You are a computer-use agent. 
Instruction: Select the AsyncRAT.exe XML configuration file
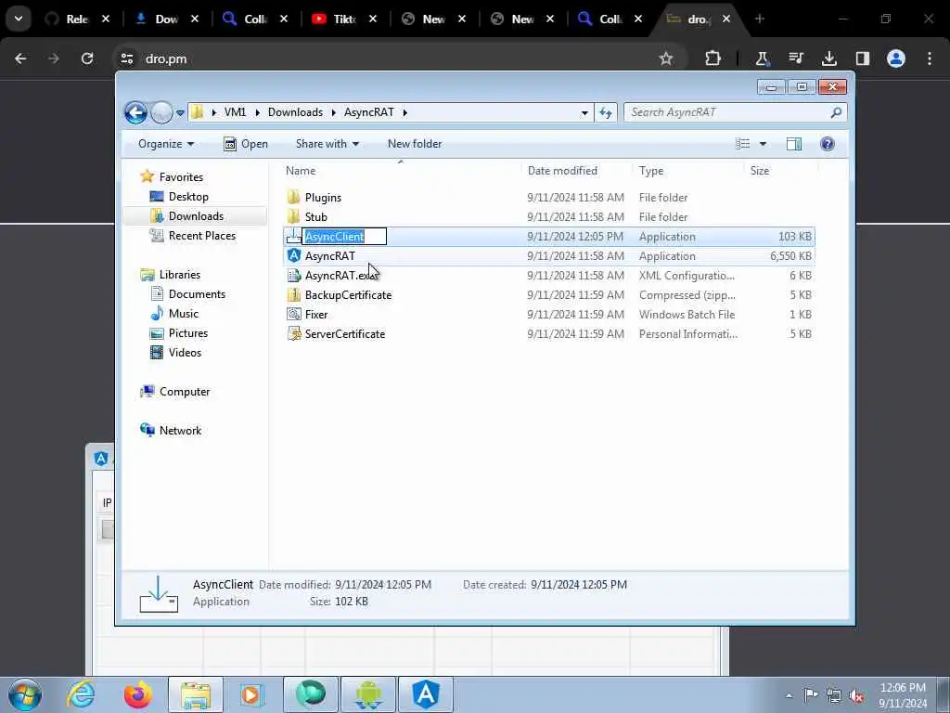[x=340, y=275]
